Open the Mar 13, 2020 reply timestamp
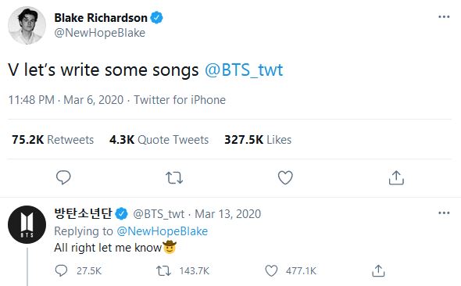Viewport: 461px width, 286px height. (228, 214)
